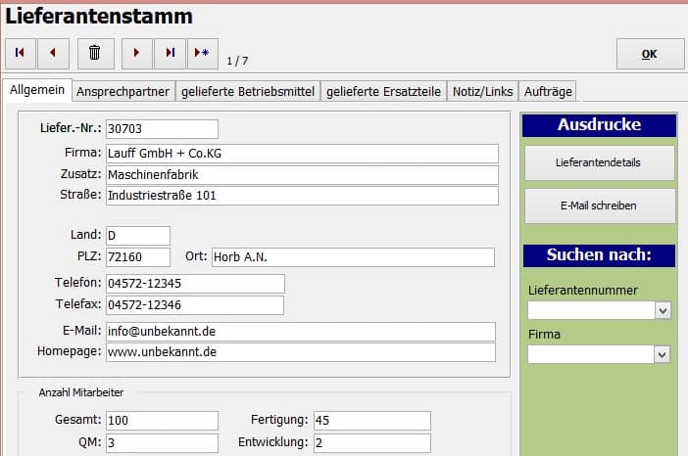
Task: Edit the Gesamt employee count field
Action: pos(162,421)
